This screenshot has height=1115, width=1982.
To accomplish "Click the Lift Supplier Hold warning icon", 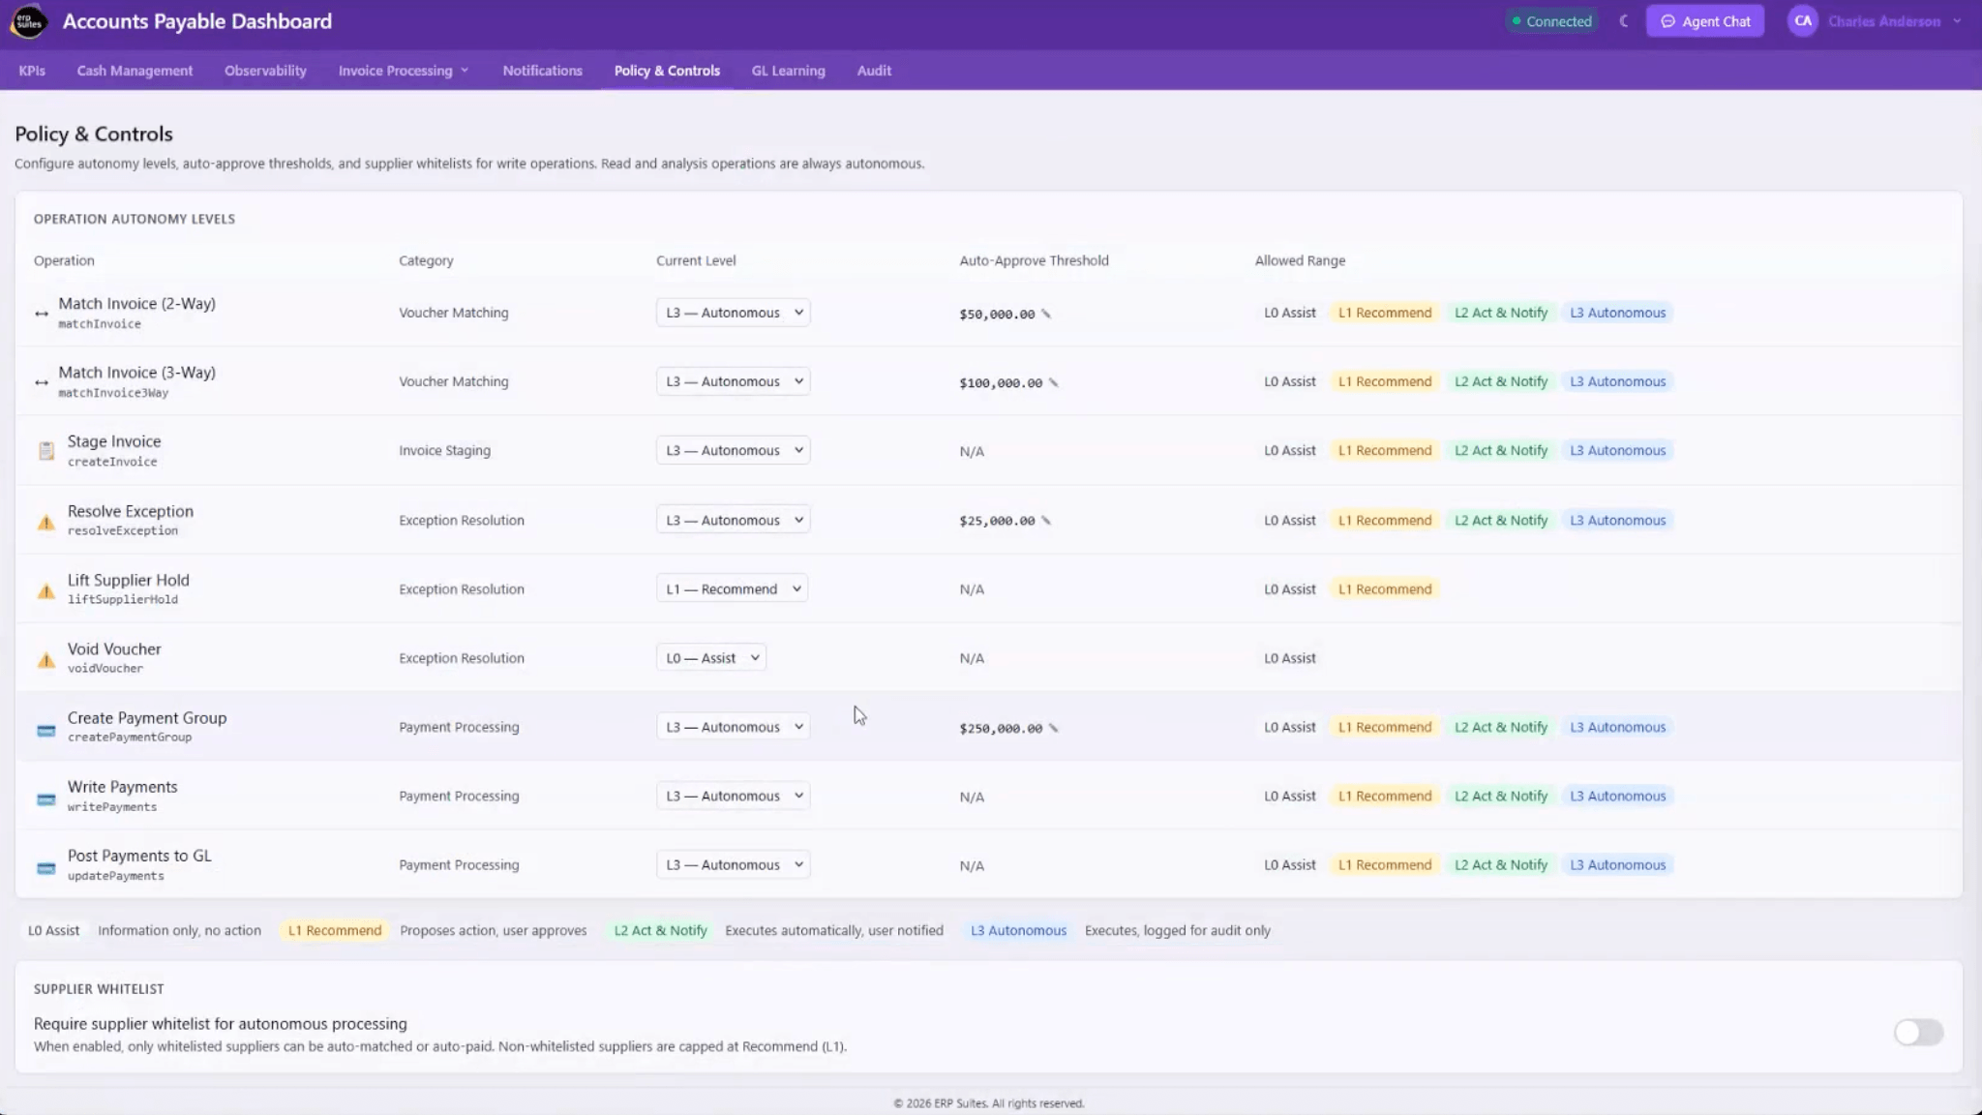I will click(45, 591).
